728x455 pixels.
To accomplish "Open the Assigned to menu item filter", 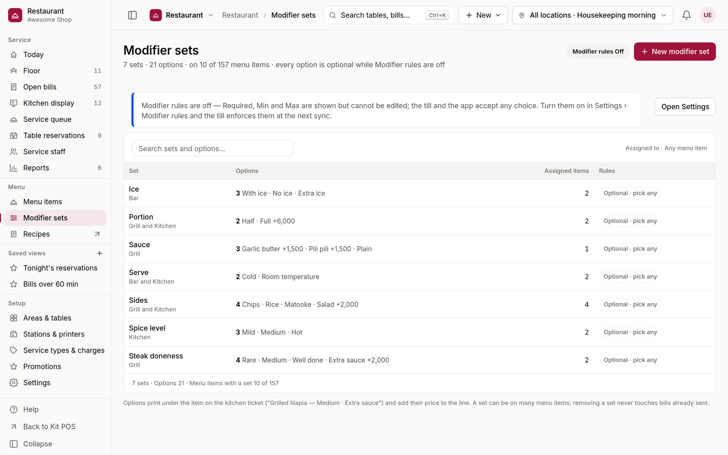I will (x=666, y=148).
